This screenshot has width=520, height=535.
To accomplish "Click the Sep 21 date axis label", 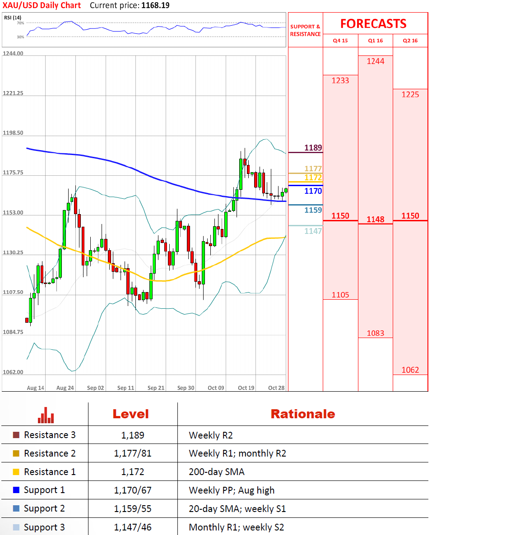I will [x=156, y=388].
